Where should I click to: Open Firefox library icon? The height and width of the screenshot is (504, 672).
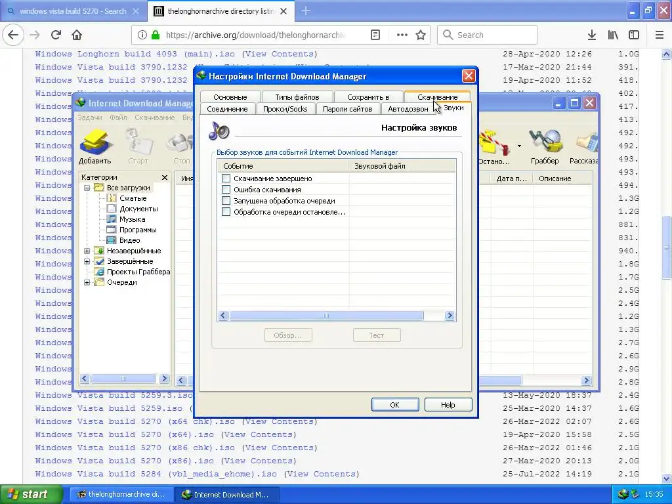click(613, 35)
